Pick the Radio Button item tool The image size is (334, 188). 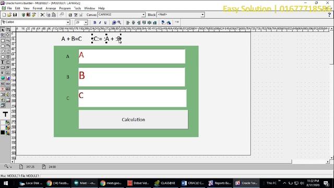[x=3, y=73]
